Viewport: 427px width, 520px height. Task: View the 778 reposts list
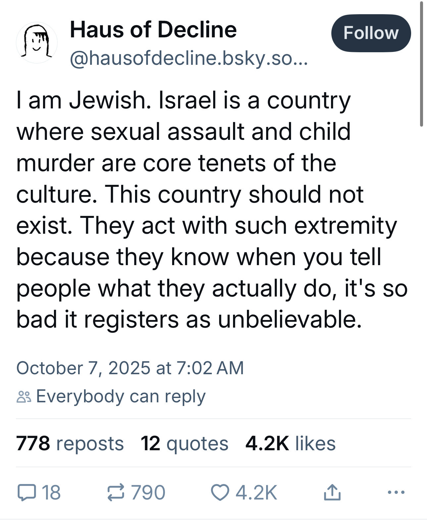[x=70, y=443]
